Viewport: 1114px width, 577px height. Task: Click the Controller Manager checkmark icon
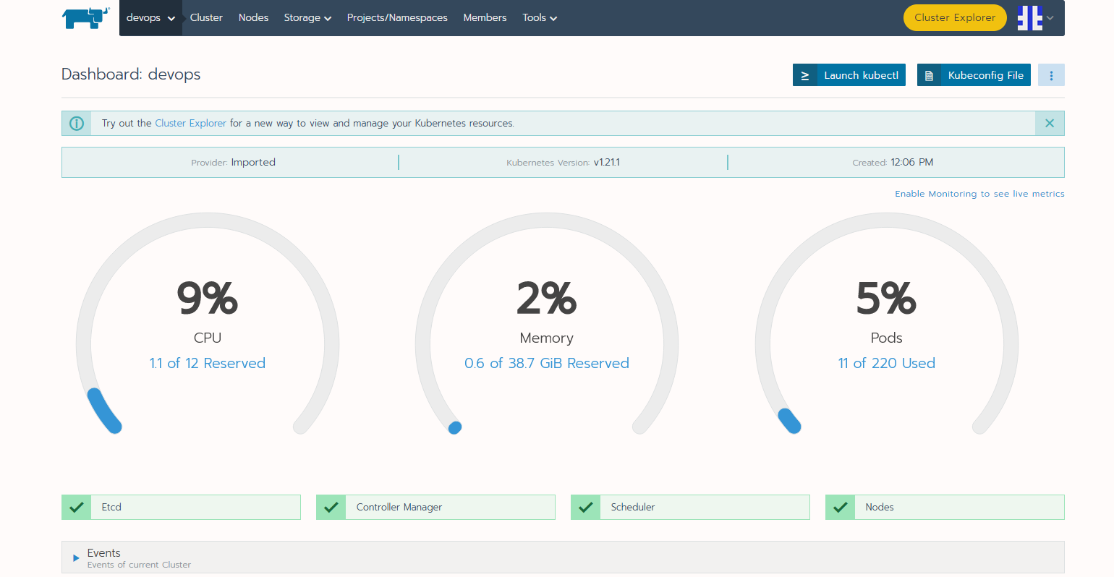tap(331, 507)
